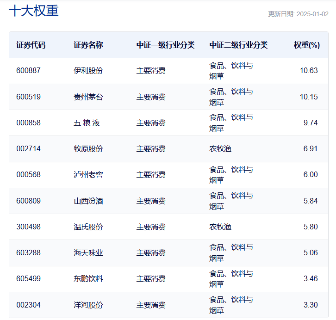
Task: Click 主要消费 in the 贵州茅台 row
Action: pos(151,97)
